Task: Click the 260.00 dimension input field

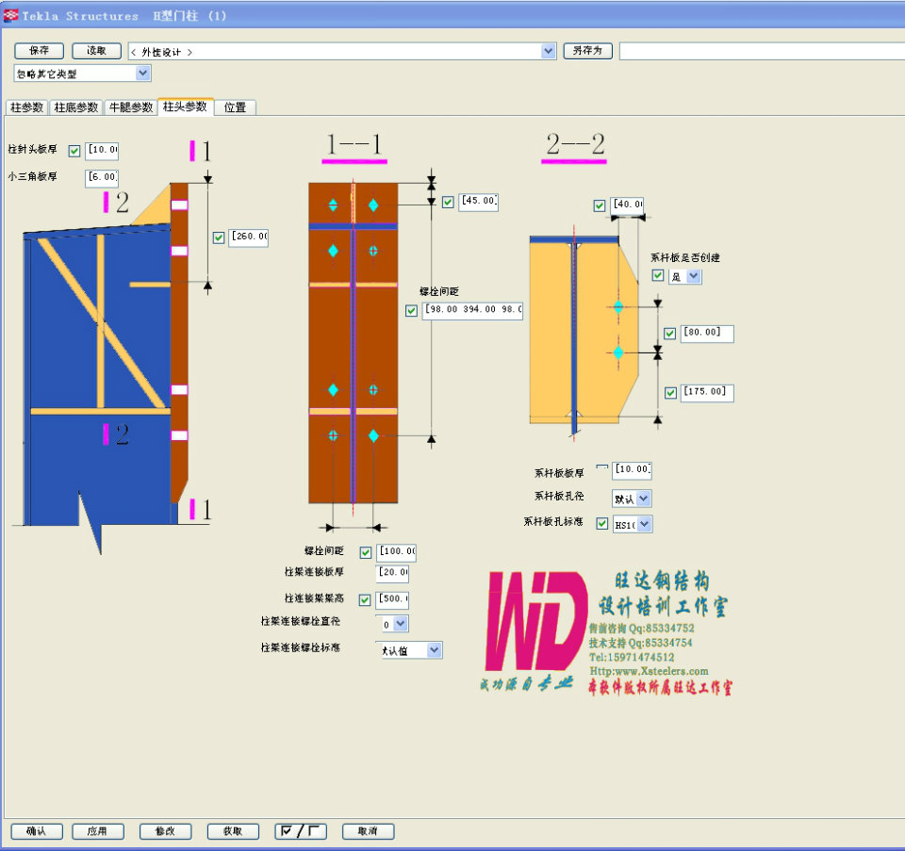Action: tap(249, 237)
